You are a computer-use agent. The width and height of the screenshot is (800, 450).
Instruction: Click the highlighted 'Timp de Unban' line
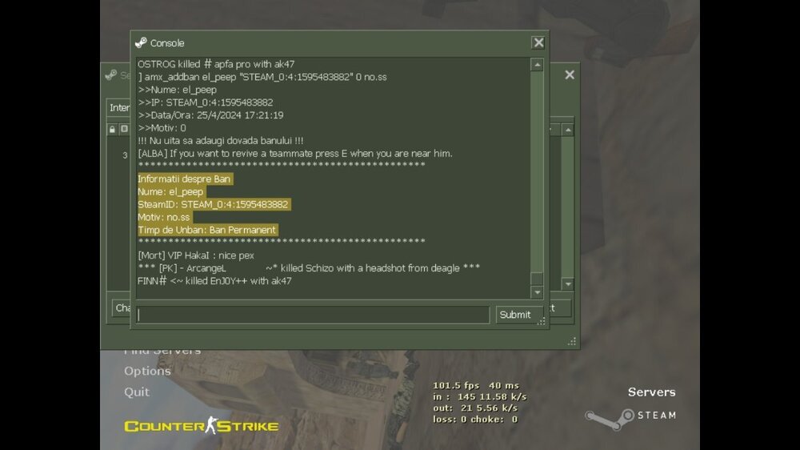coord(207,230)
